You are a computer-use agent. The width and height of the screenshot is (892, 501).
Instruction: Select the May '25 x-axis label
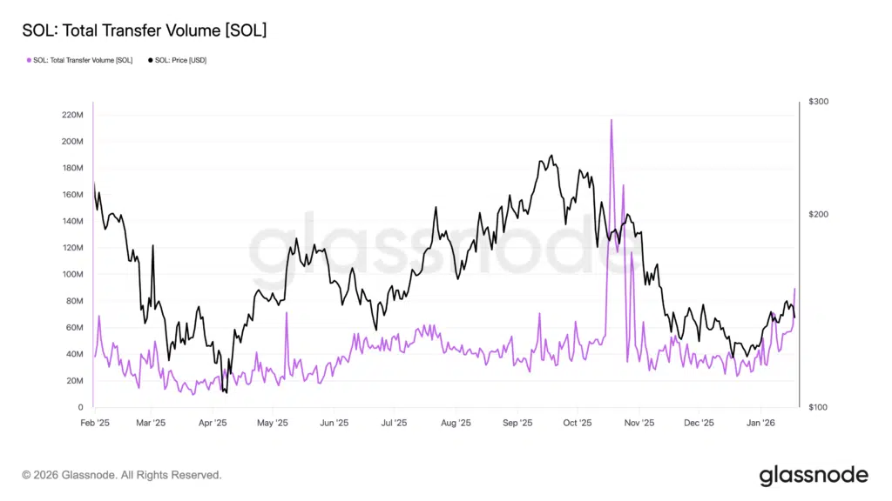coord(273,423)
